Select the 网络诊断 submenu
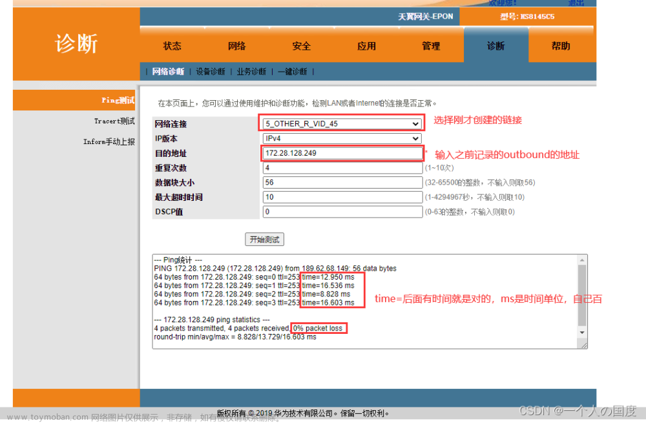Viewport: 646px width, 423px height. click(168, 71)
